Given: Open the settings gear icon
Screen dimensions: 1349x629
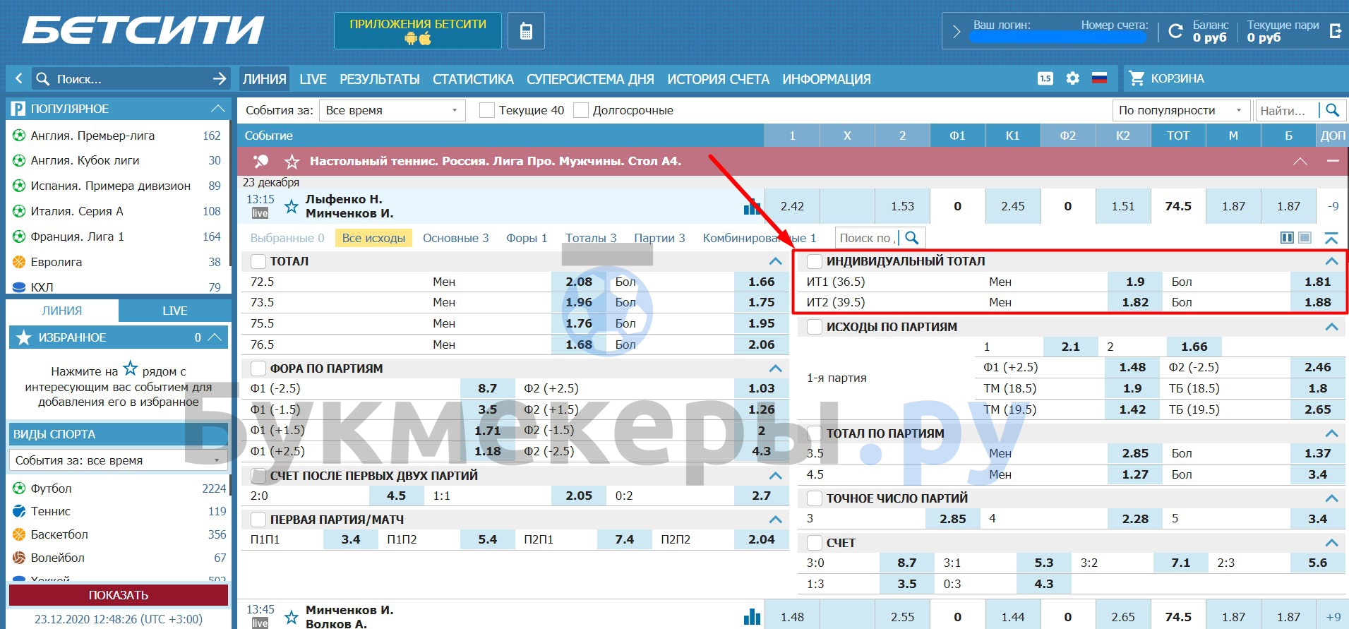Looking at the screenshot, I should click(1072, 78).
